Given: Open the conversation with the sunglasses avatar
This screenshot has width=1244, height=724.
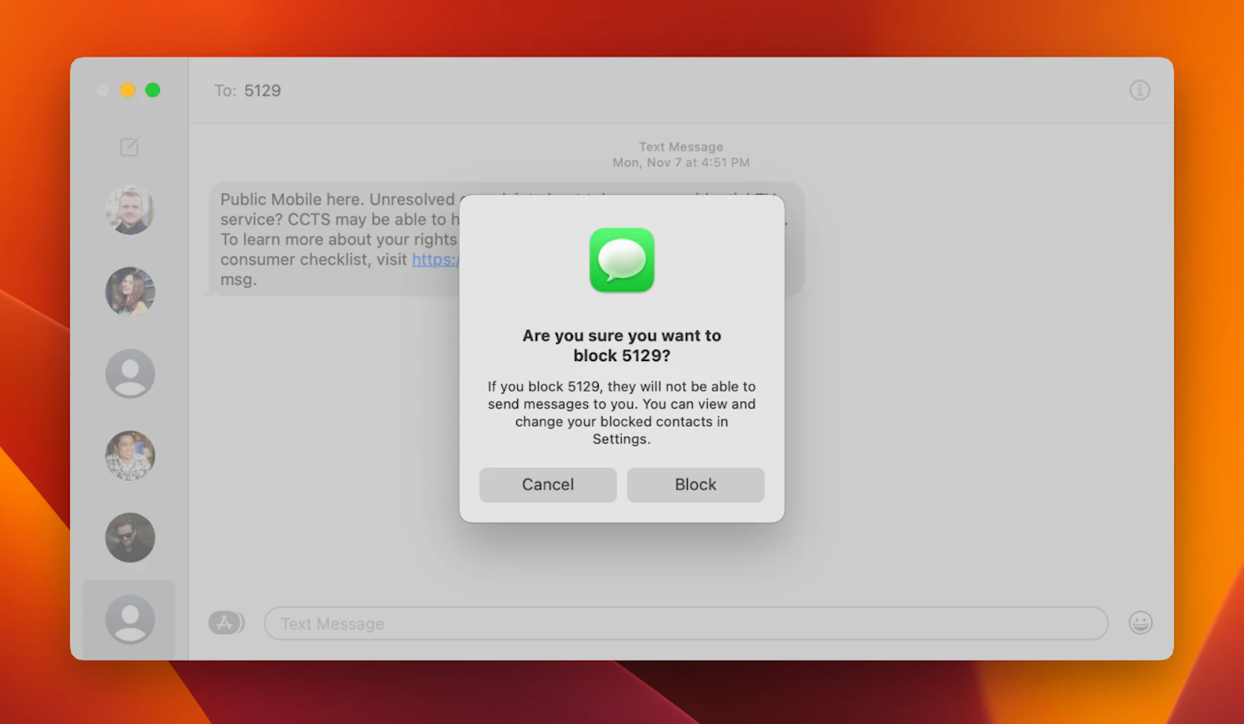Looking at the screenshot, I should coord(130,538).
